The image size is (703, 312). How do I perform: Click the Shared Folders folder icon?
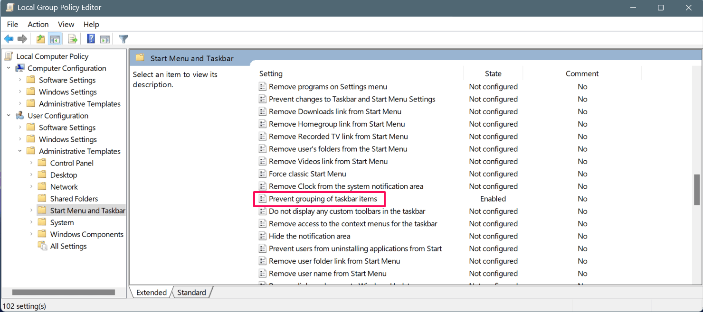pyautogui.click(x=42, y=199)
